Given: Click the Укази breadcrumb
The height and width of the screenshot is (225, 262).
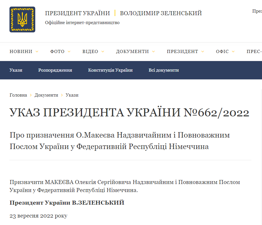Looking at the screenshot, I should (x=72, y=95).
